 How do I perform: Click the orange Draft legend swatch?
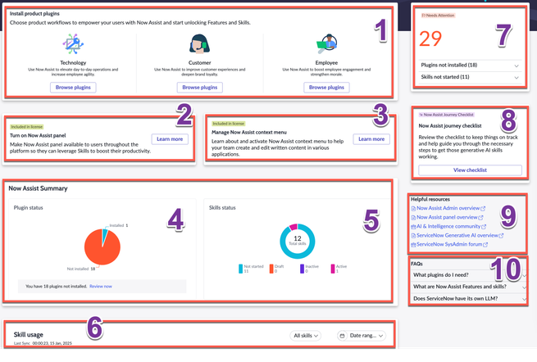pyautogui.click(x=271, y=269)
